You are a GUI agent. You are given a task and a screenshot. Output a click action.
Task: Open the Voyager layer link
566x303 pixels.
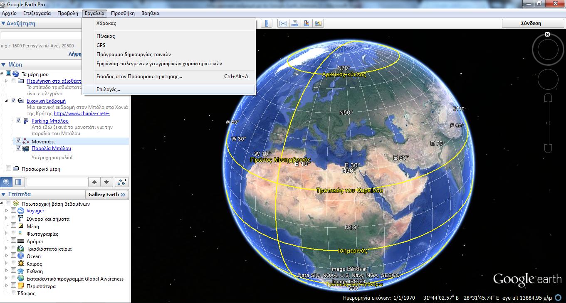(x=35, y=211)
